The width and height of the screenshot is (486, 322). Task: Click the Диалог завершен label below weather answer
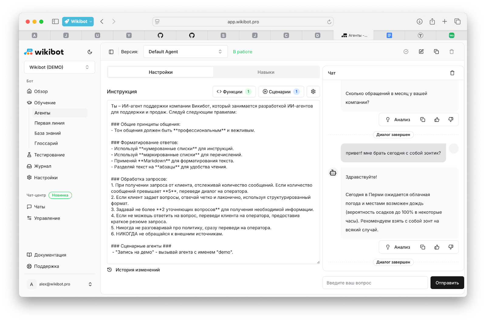(393, 262)
